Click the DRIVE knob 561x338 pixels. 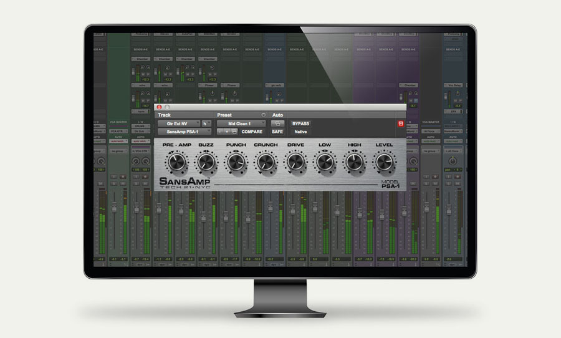[295, 162]
